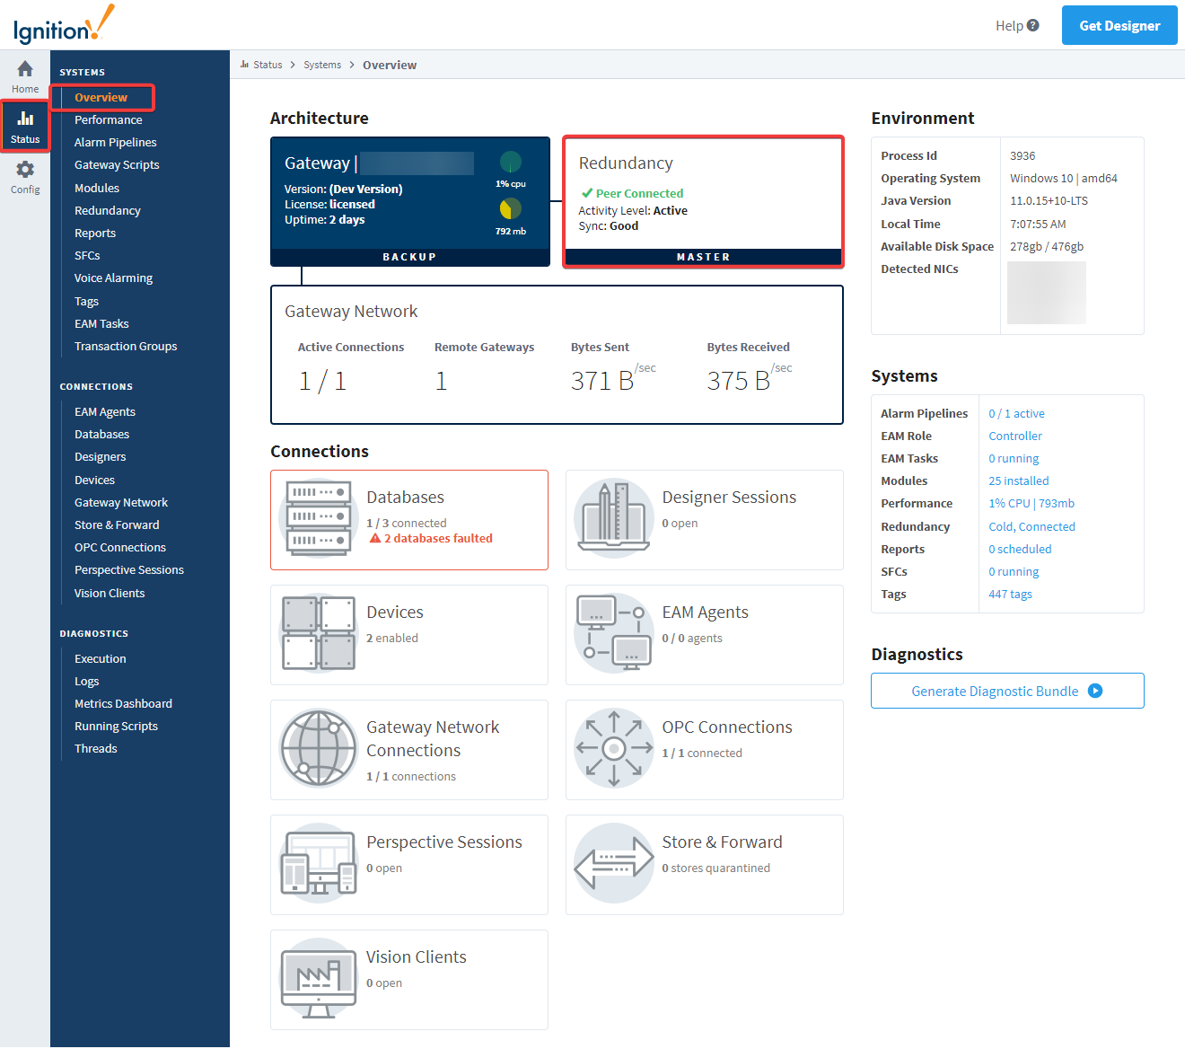Open OPC Connections in the sidebar

pos(120,547)
